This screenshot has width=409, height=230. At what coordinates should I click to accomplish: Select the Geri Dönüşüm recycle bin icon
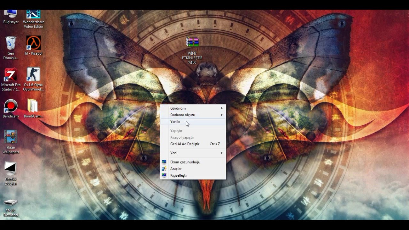tap(11, 43)
